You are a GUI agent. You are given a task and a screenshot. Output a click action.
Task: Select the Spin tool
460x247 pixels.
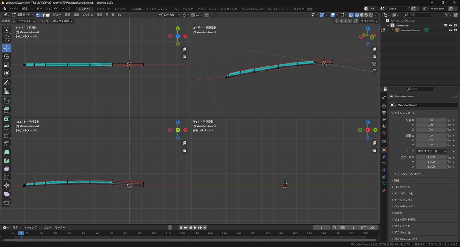[x=6, y=160]
